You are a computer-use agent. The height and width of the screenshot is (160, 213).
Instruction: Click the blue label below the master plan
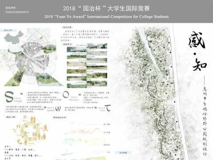point(123,152)
